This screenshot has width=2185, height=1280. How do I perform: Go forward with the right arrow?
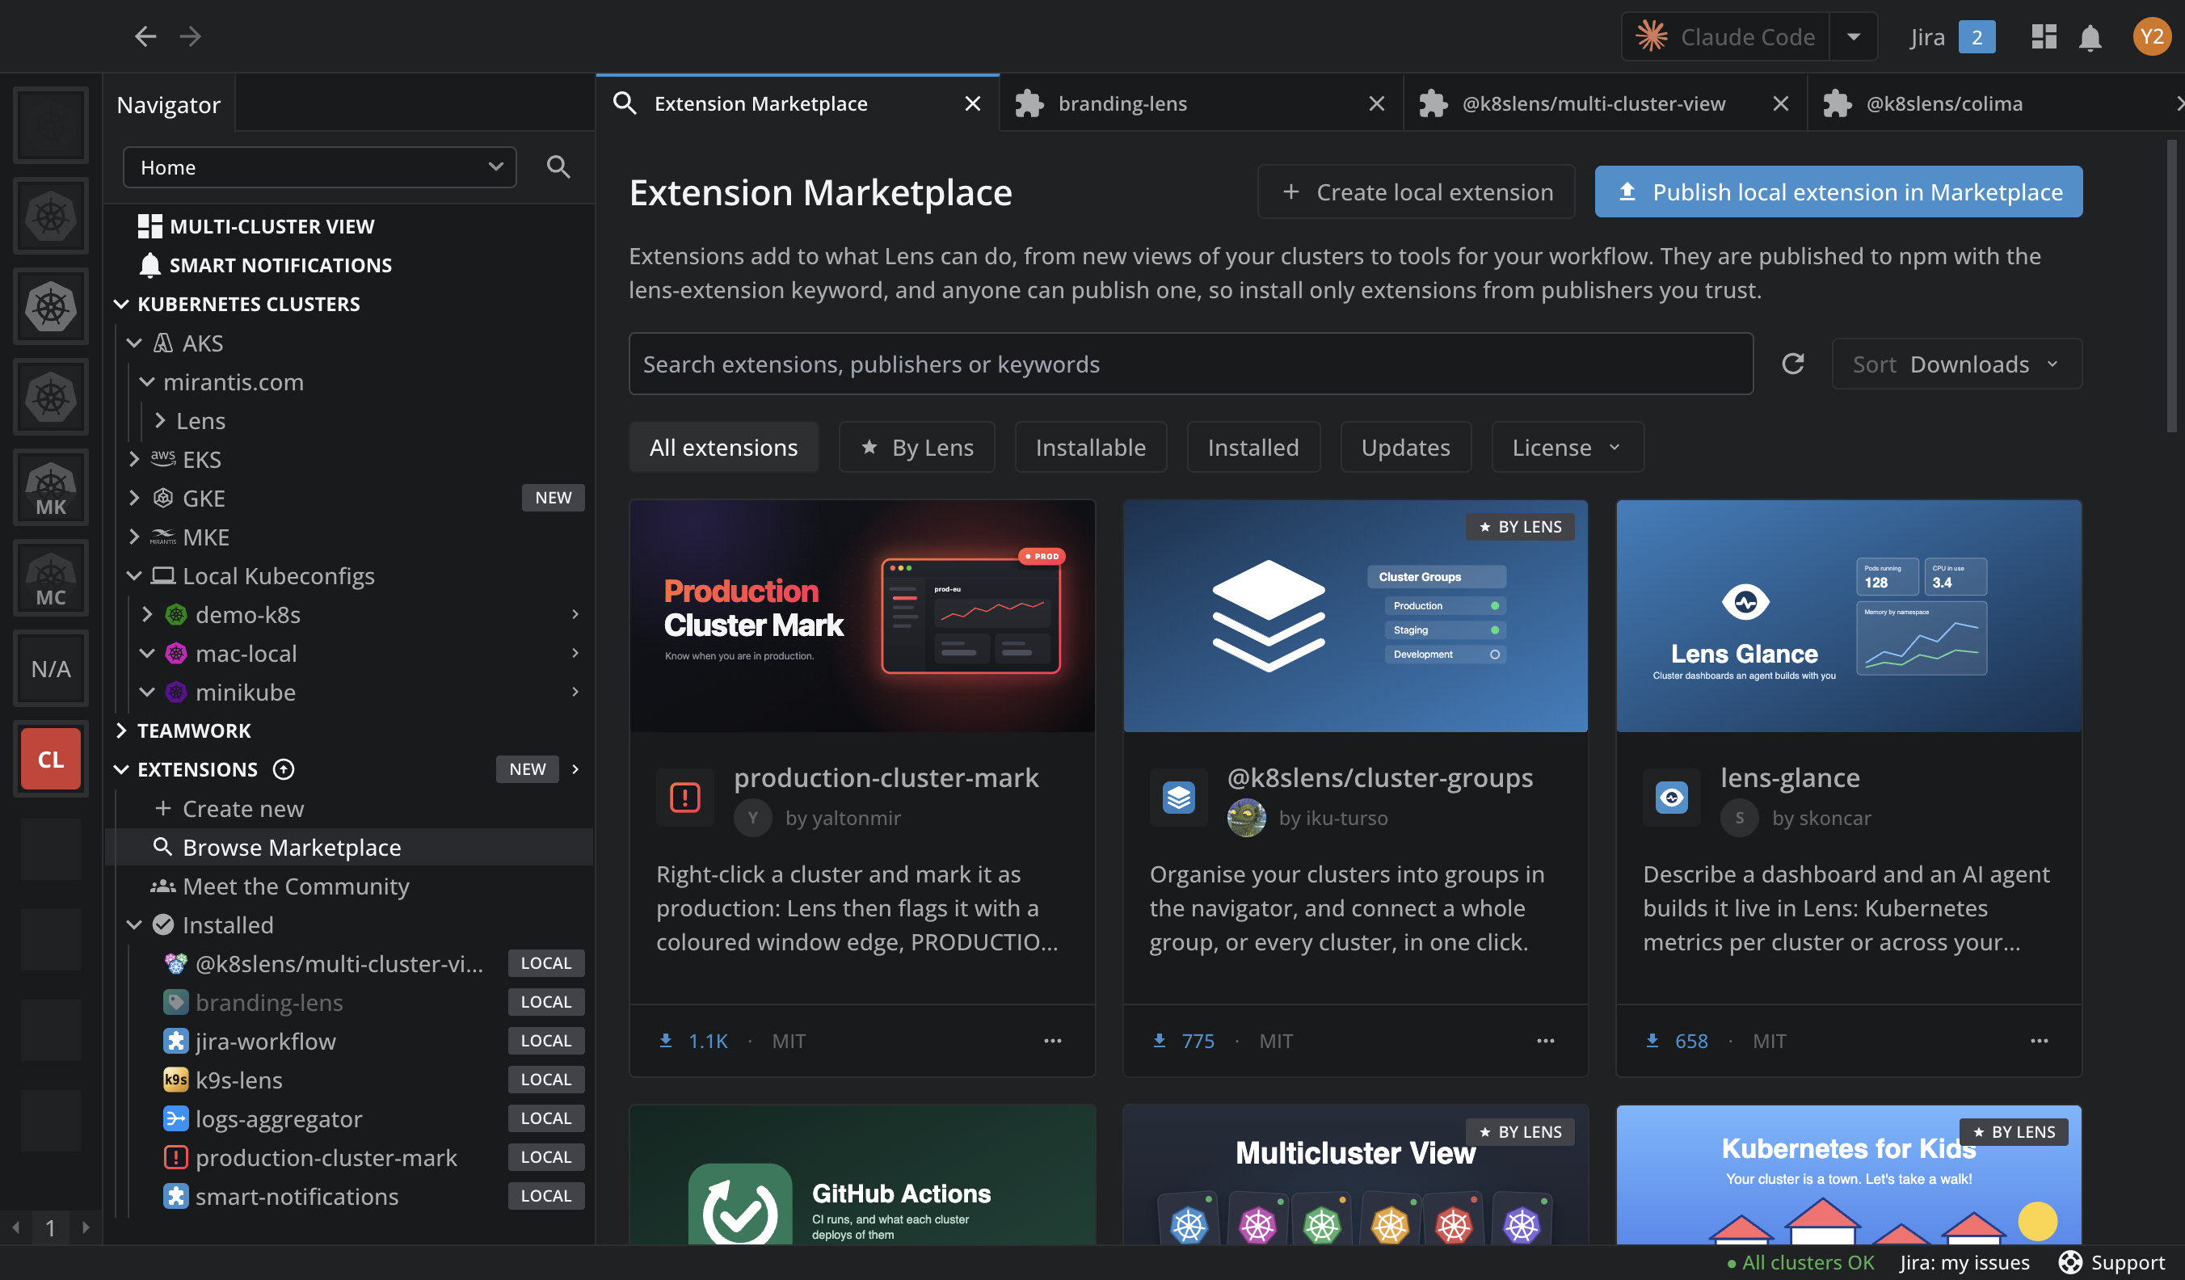pos(191,36)
